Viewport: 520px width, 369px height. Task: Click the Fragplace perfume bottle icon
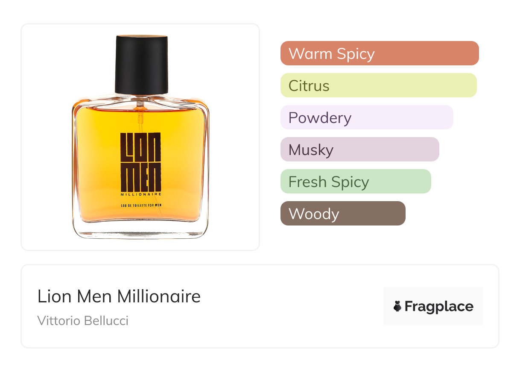click(x=397, y=306)
